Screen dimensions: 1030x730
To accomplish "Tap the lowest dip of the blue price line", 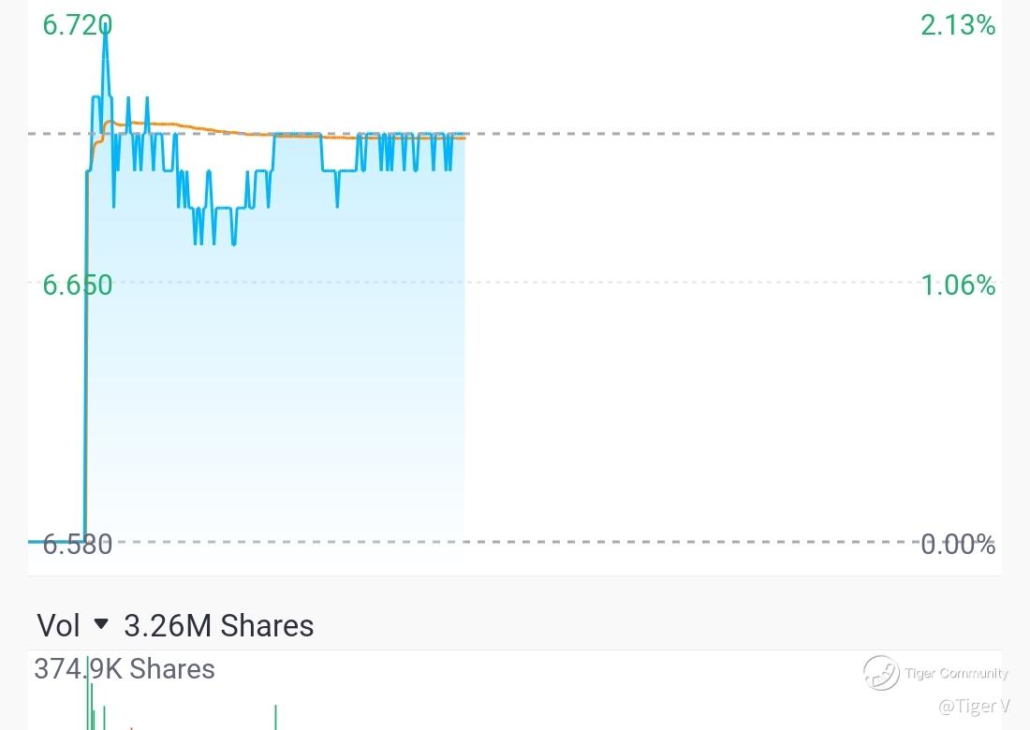I will pyautogui.click(x=234, y=243).
